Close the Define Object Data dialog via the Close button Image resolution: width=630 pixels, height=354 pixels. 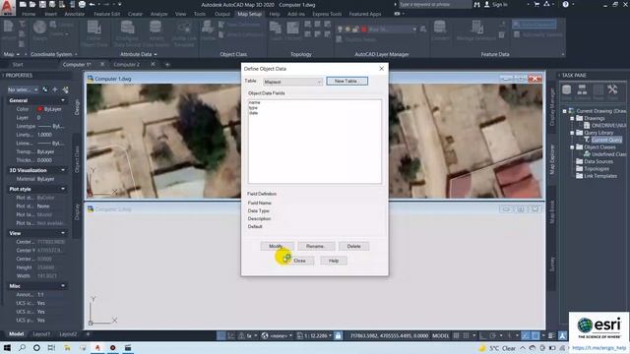[x=299, y=261]
